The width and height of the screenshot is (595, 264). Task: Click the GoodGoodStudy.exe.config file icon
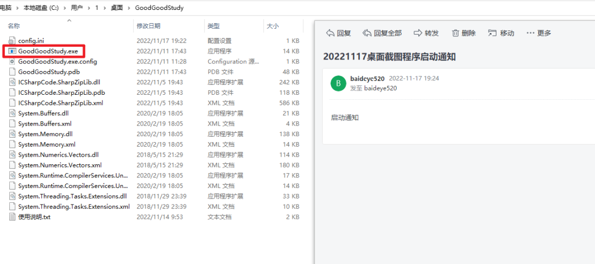(12, 62)
